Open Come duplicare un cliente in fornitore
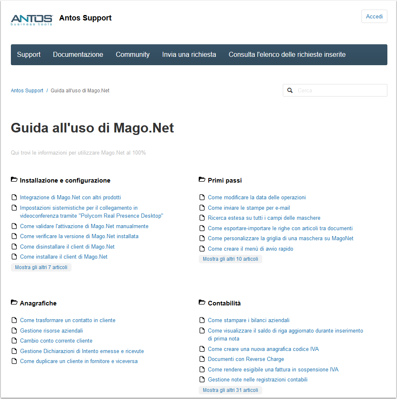Image resolution: width=397 pixels, height=399 pixels. (x=79, y=361)
